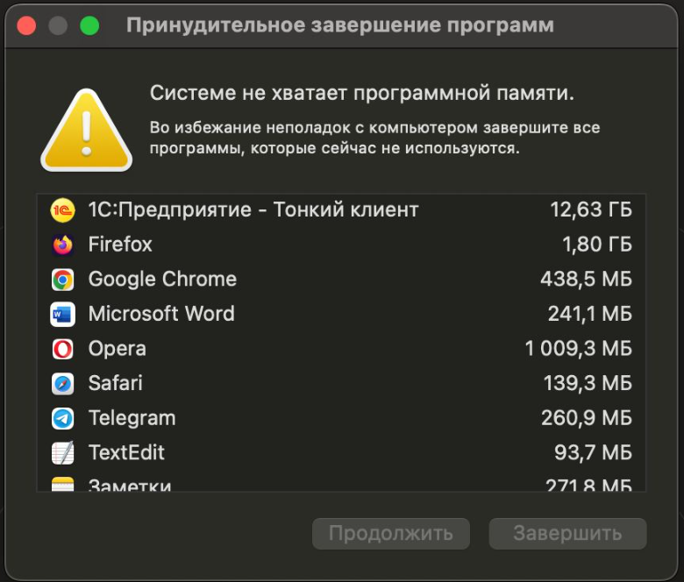This screenshot has width=684, height=582.
Task: Click the TextEdit notepad icon
Action: (63, 453)
